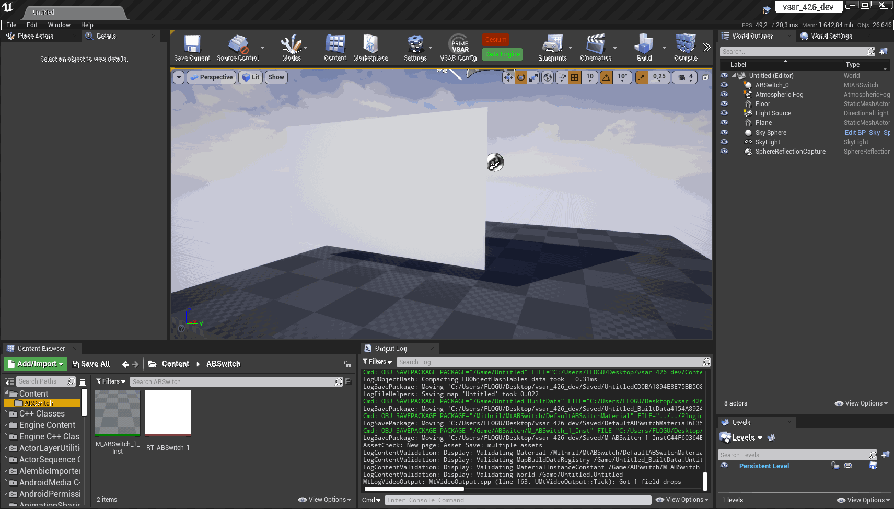The height and width of the screenshot is (509, 894).
Task: Click the Save Current icon
Action: [x=191, y=46]
